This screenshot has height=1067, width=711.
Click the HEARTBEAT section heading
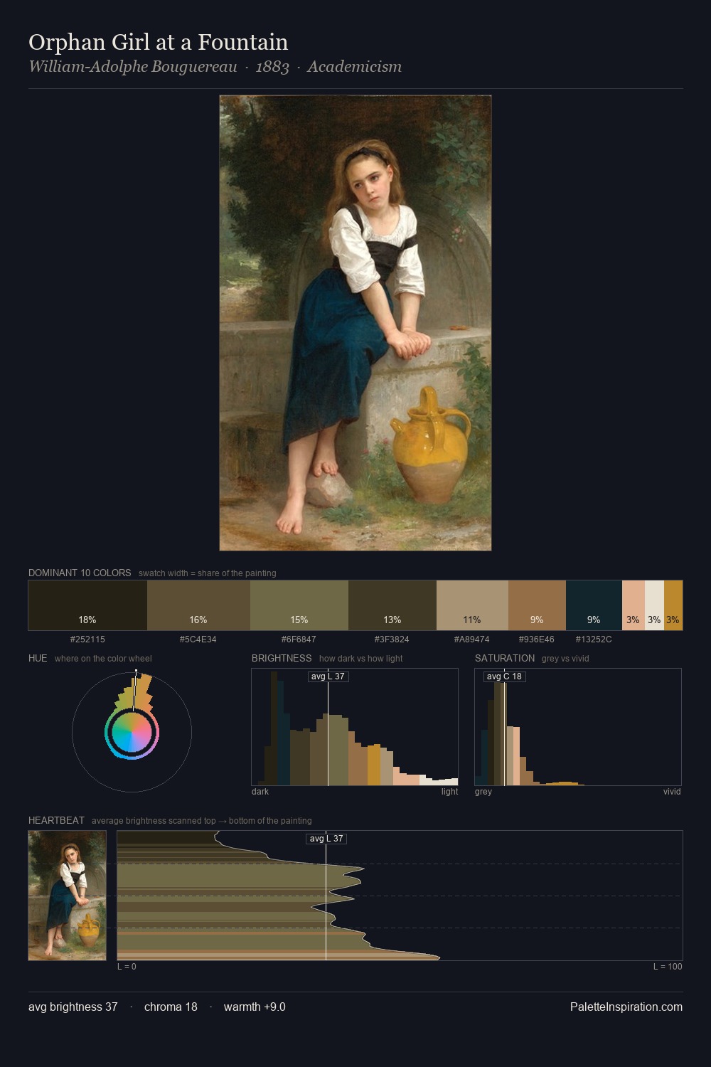[56, 820]
